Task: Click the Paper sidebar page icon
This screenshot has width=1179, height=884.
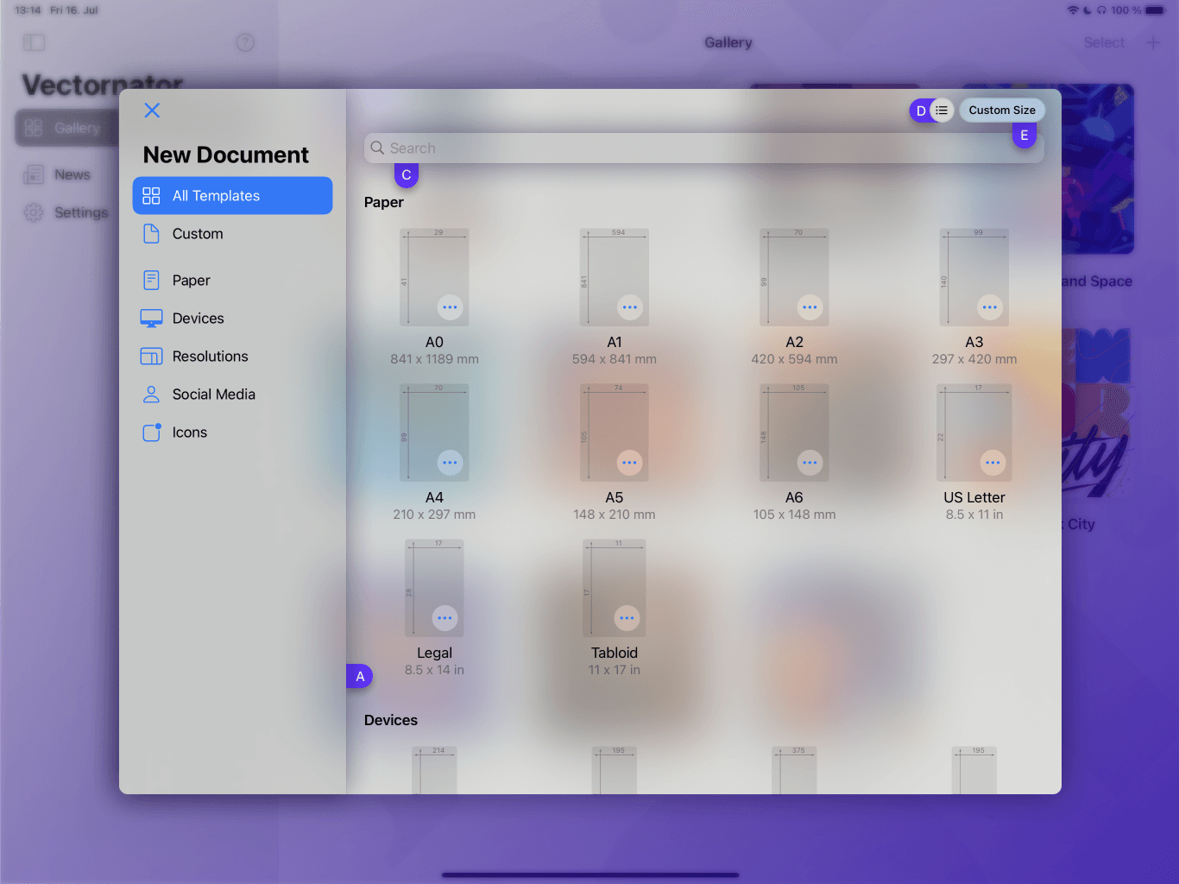Action: 151,280
